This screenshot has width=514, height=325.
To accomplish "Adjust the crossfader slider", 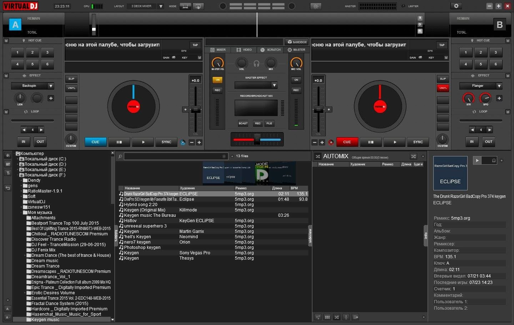I will 257,139.
